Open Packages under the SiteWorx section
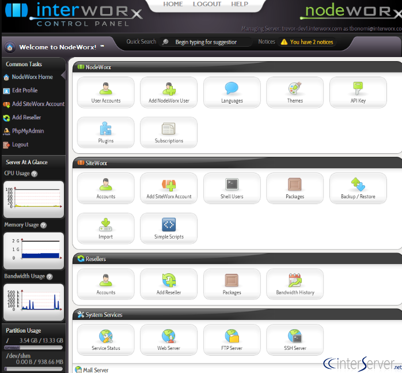This screenshot has width=402, height=373. [x=295, y=189]
